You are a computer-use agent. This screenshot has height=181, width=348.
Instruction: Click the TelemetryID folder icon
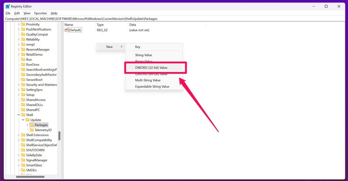coord(31,130)
